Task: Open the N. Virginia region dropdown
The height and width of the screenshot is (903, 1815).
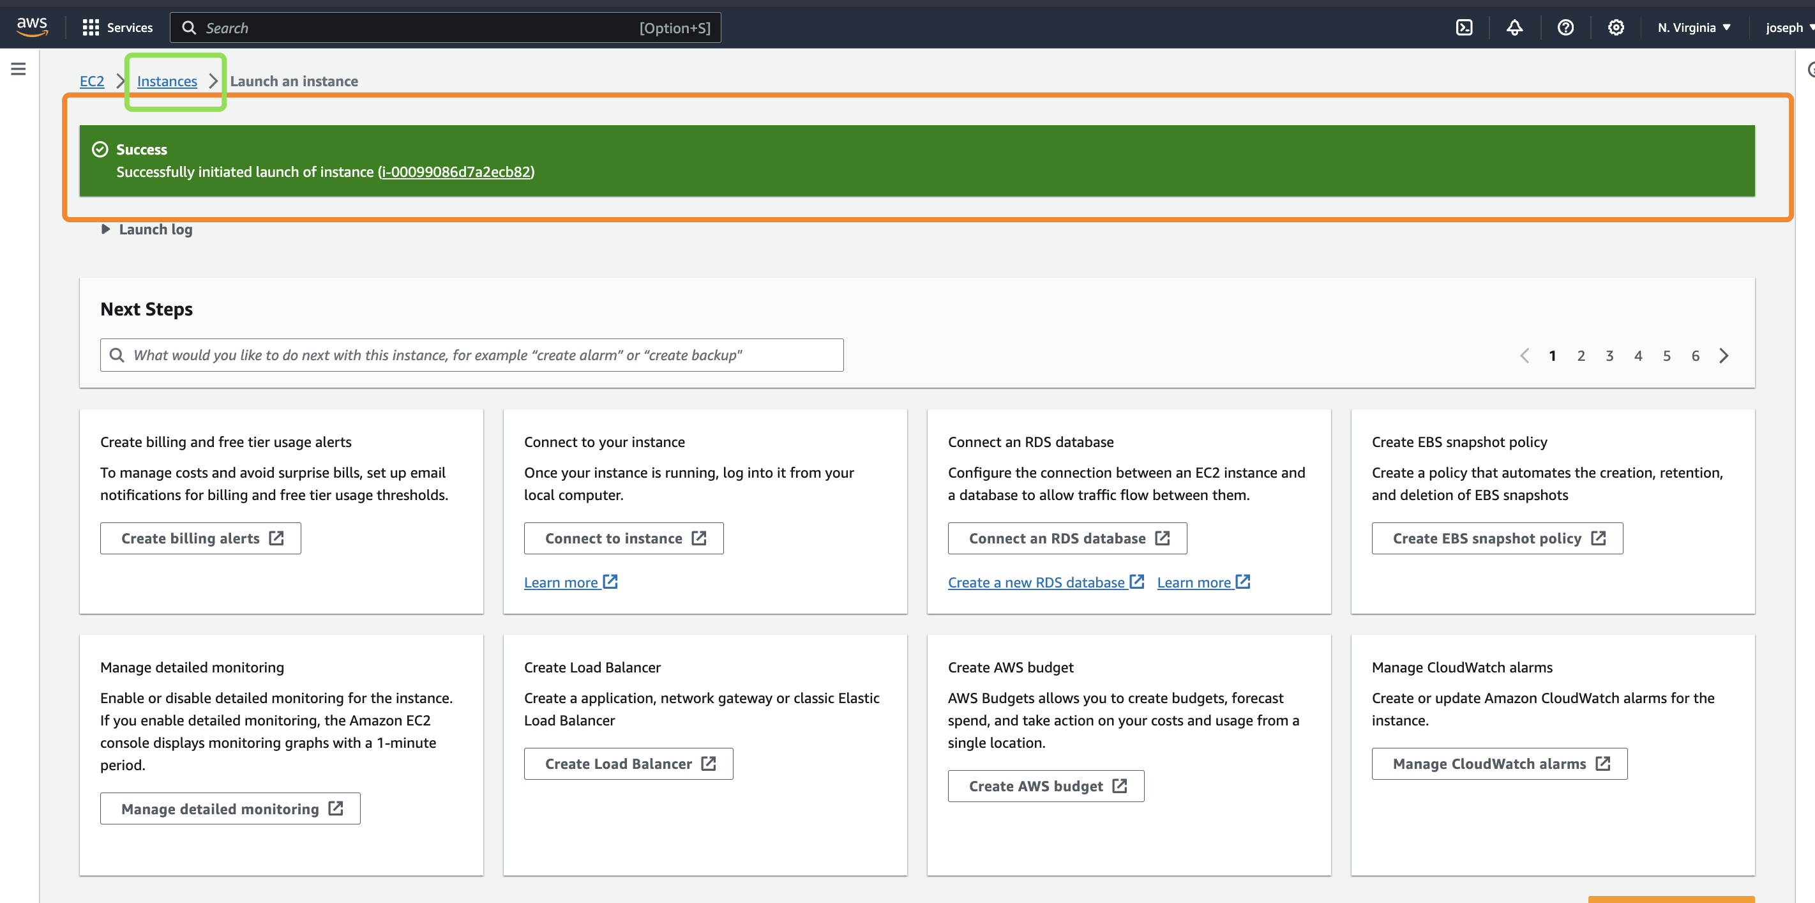Action: pos(1693,27)
